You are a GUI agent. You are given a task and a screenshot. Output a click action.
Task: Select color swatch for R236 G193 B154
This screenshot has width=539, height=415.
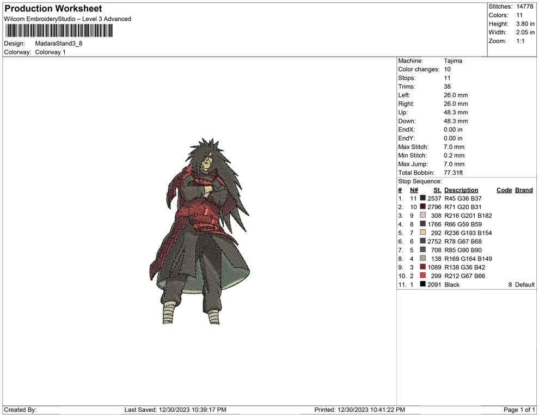[423, 233]
